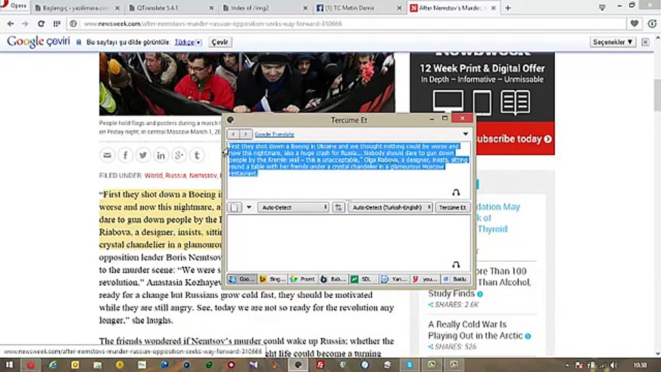The width and height of the screenshot is (661, 372).
Task: Select the Bing translation service
Action: tap(272, 279)
